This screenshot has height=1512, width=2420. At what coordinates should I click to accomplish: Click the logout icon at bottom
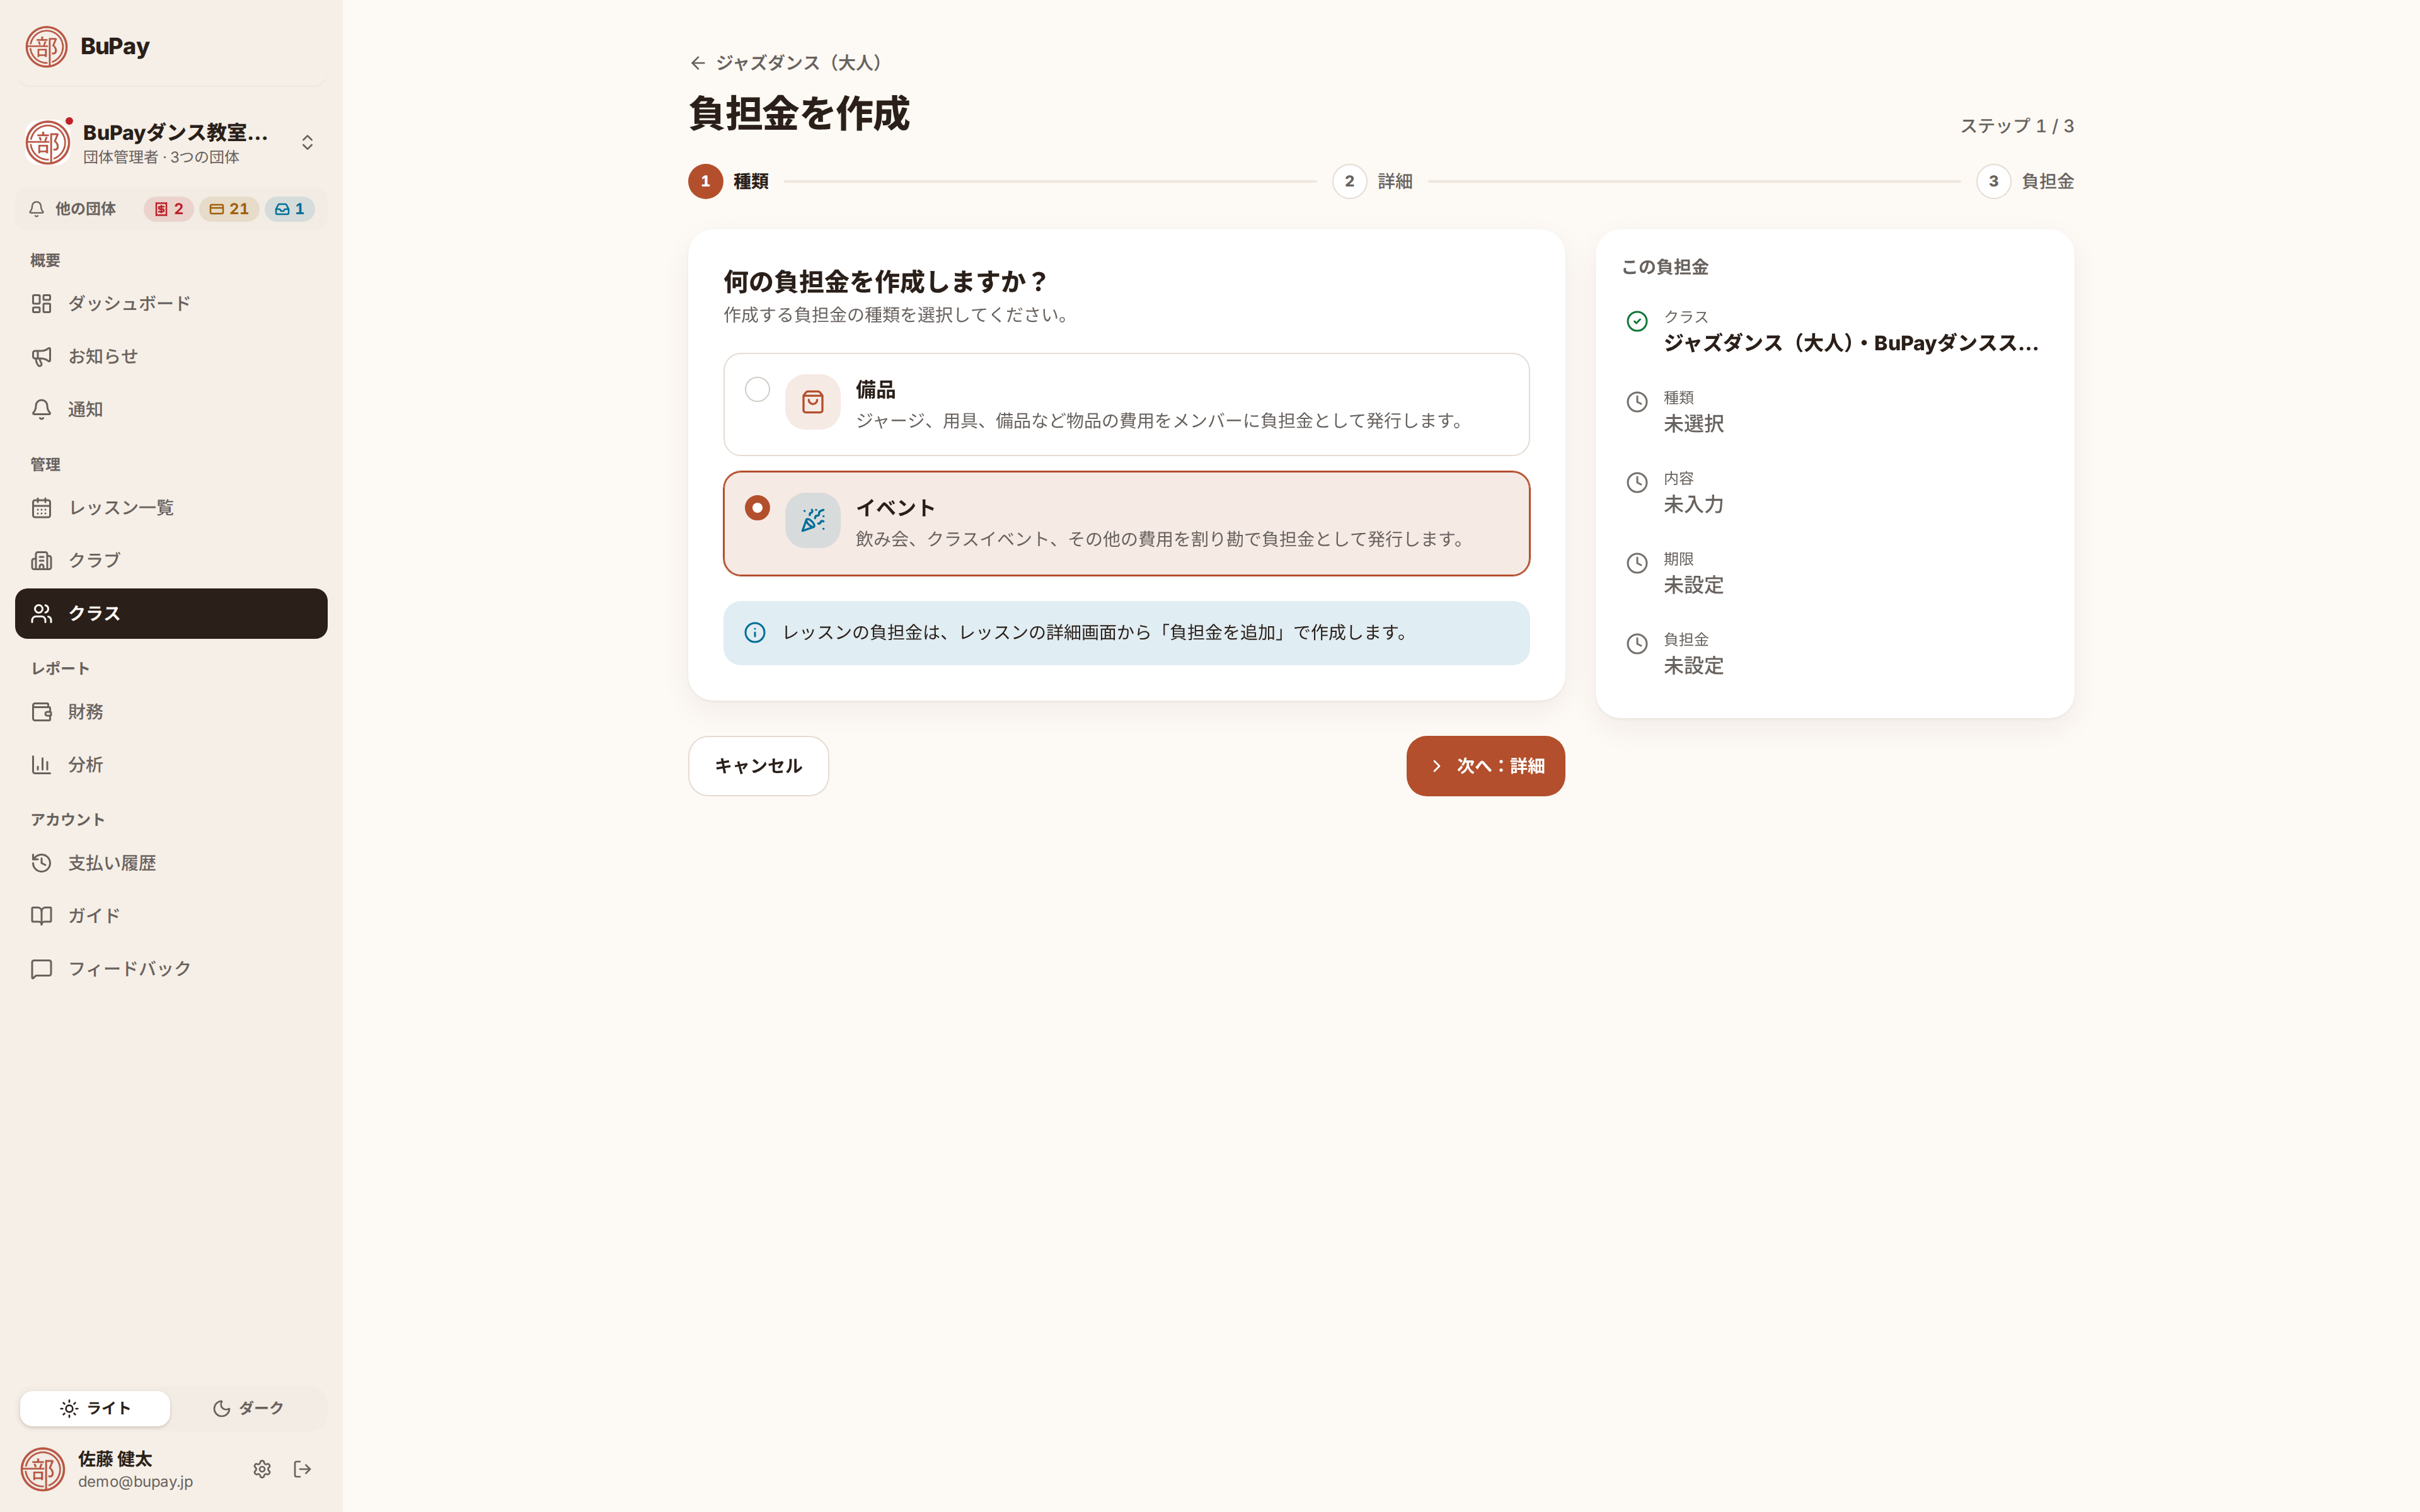(x=303, y=1469)
